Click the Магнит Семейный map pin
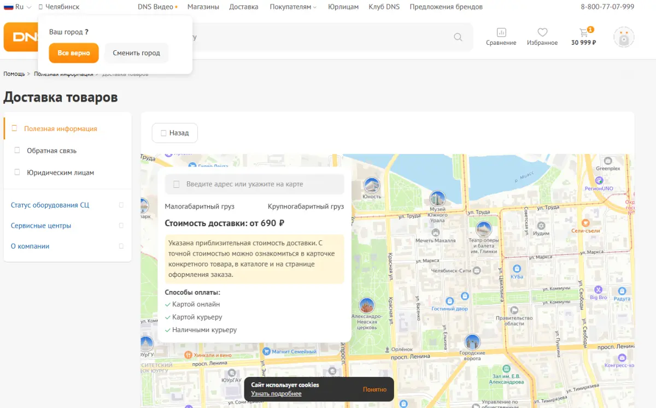 267,352
